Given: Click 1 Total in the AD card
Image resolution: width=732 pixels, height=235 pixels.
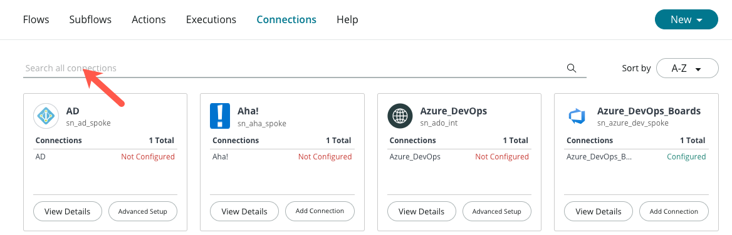Looking at the screenshot, I should 162,141.
